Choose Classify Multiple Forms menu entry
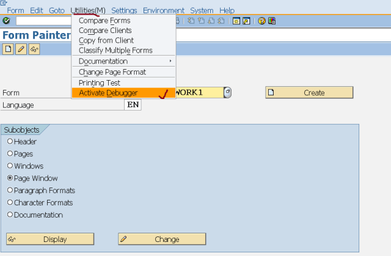The image size is (391, 256). click(123, 50)
